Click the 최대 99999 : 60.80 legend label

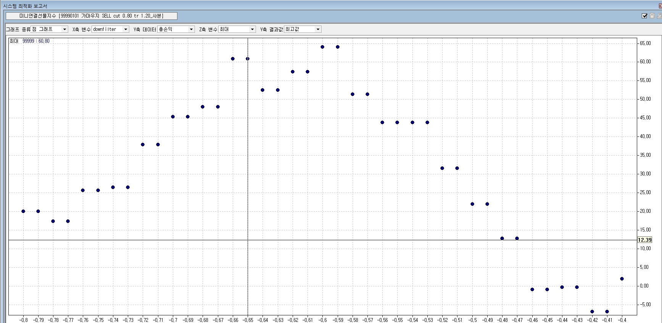30,41
